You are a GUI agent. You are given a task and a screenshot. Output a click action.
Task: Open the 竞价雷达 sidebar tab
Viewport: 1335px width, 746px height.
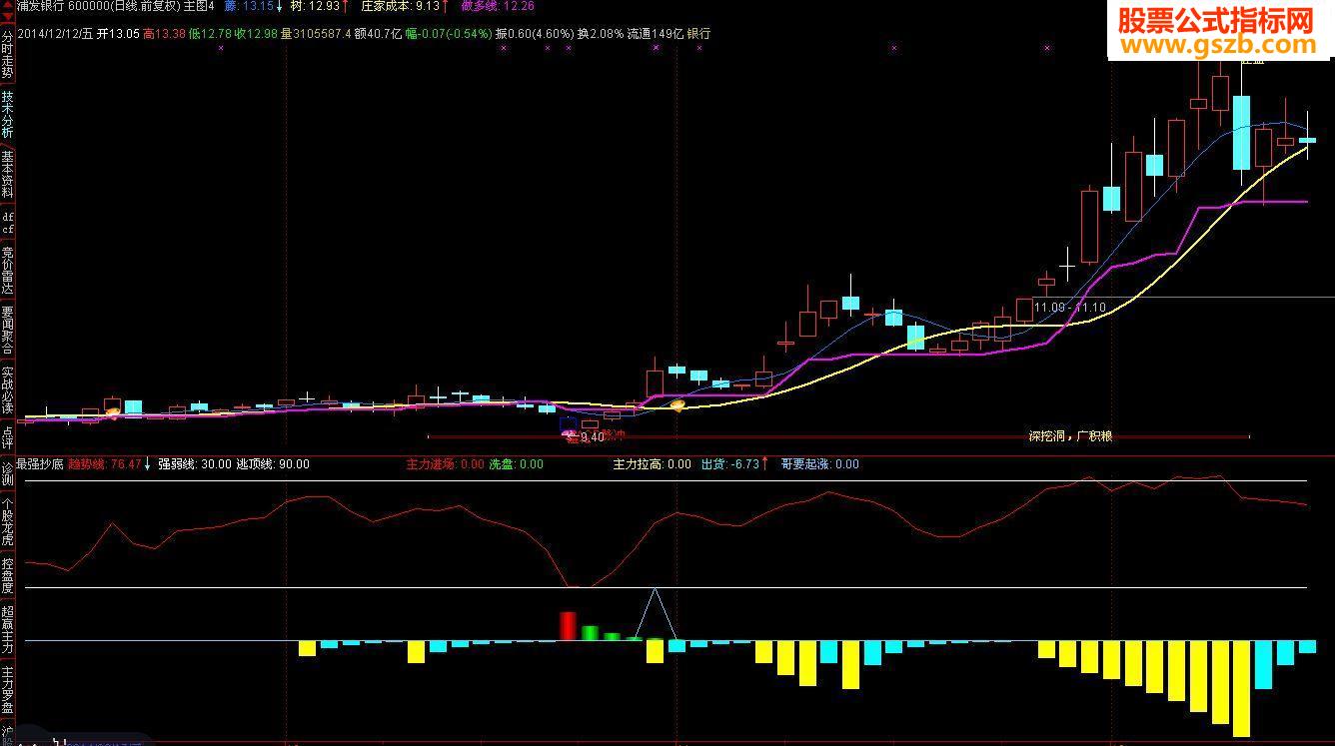click(x=7, y=270)
